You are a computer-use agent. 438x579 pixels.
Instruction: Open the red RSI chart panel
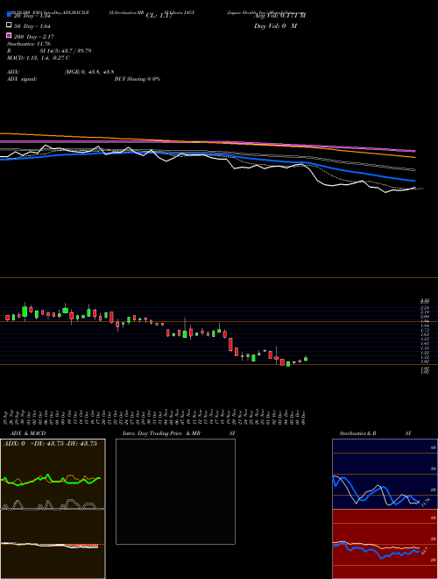pyautogui.click(x=385, y=544)
